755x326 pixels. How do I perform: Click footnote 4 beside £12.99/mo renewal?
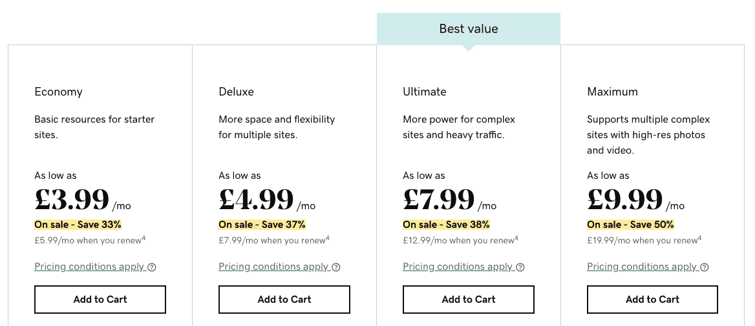click(516, 238)
